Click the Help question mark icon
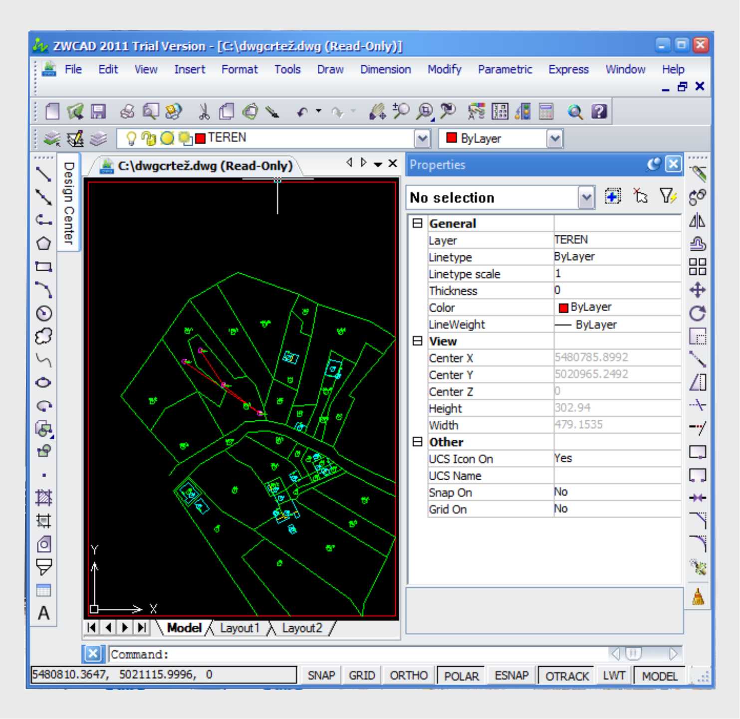 [x=599, y=111]
